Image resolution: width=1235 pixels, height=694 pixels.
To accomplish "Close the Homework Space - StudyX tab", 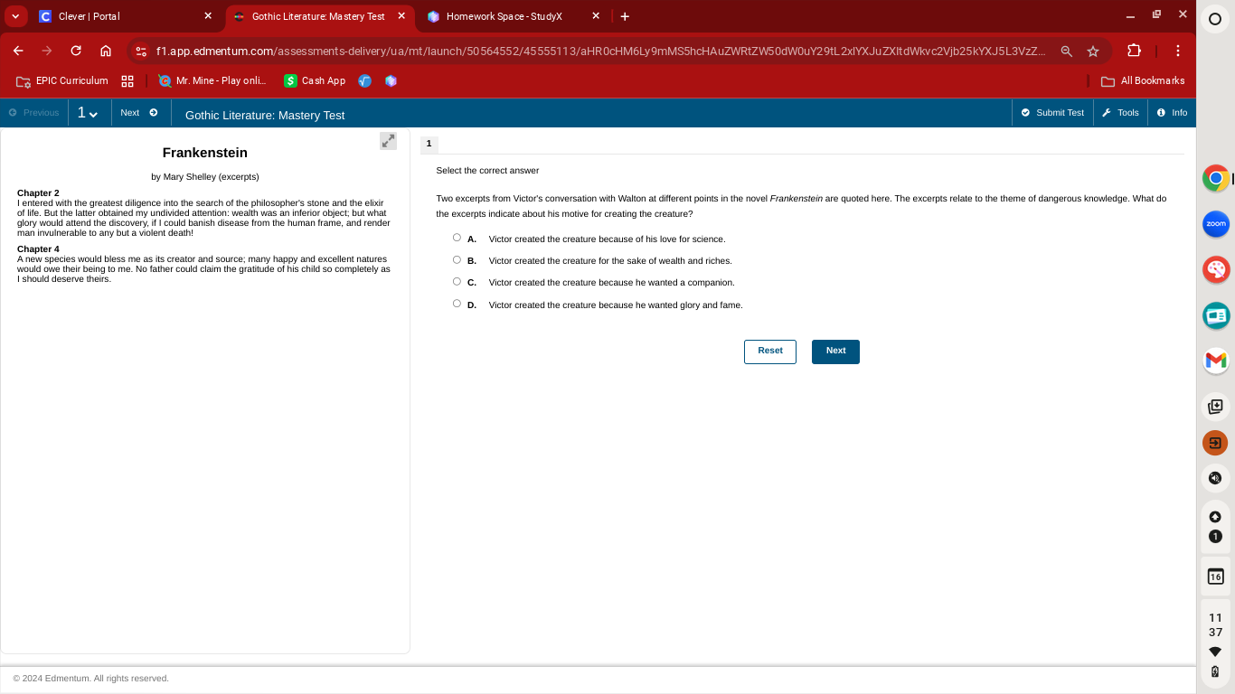I will 596,16.
